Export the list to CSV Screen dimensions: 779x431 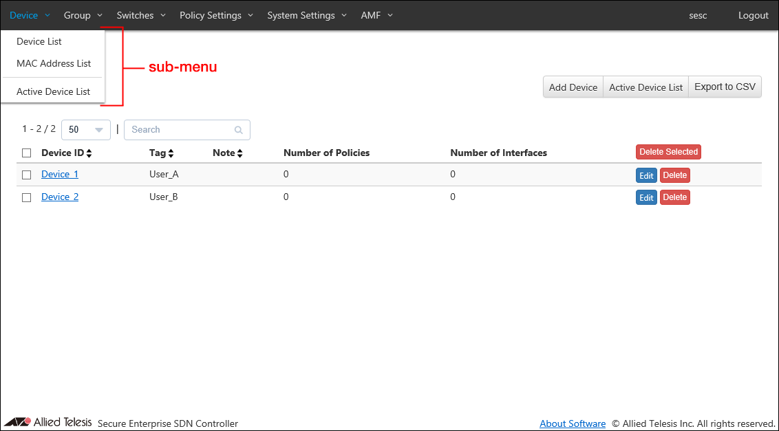[725, 87]
